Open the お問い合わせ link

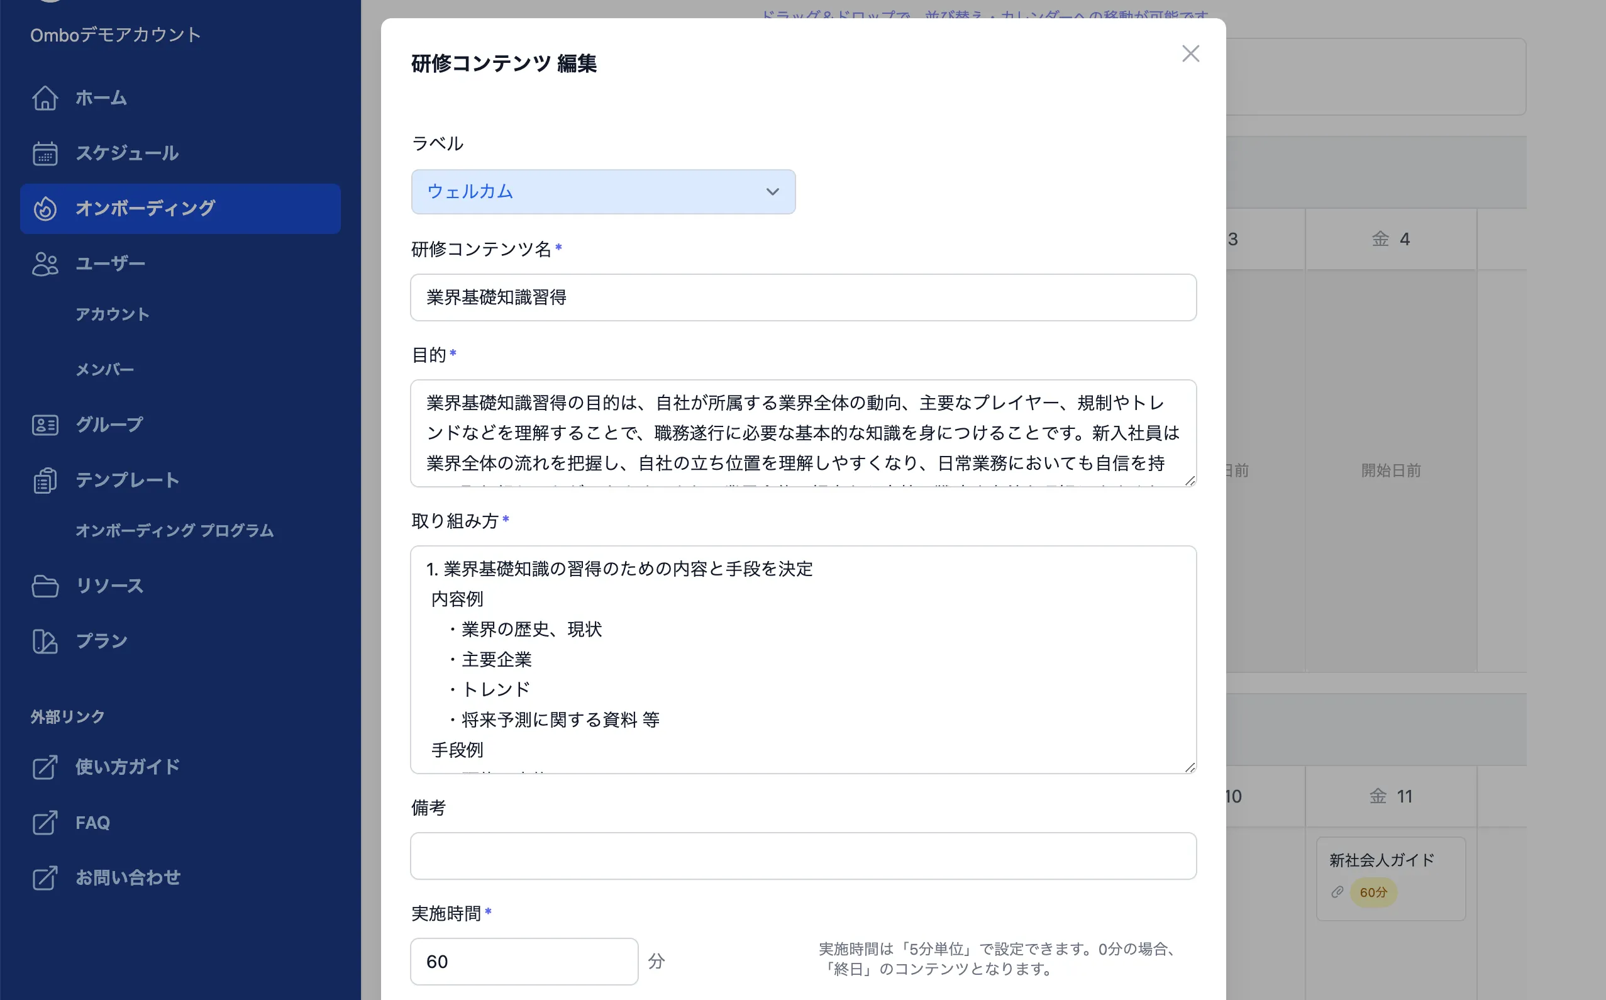(x=180, y=877)
